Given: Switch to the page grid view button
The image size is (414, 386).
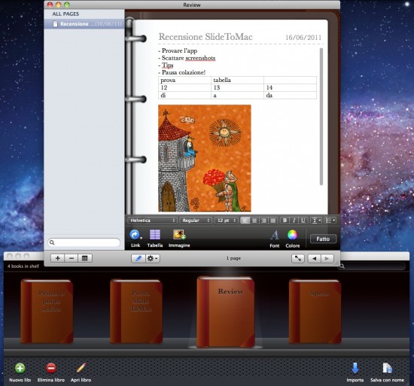Looking at the screenshot, I should pos(85,258).
